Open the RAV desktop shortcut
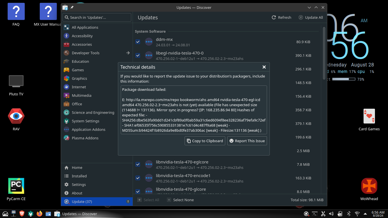The width and height of the screenshot is (388, 218). (16, 120)
